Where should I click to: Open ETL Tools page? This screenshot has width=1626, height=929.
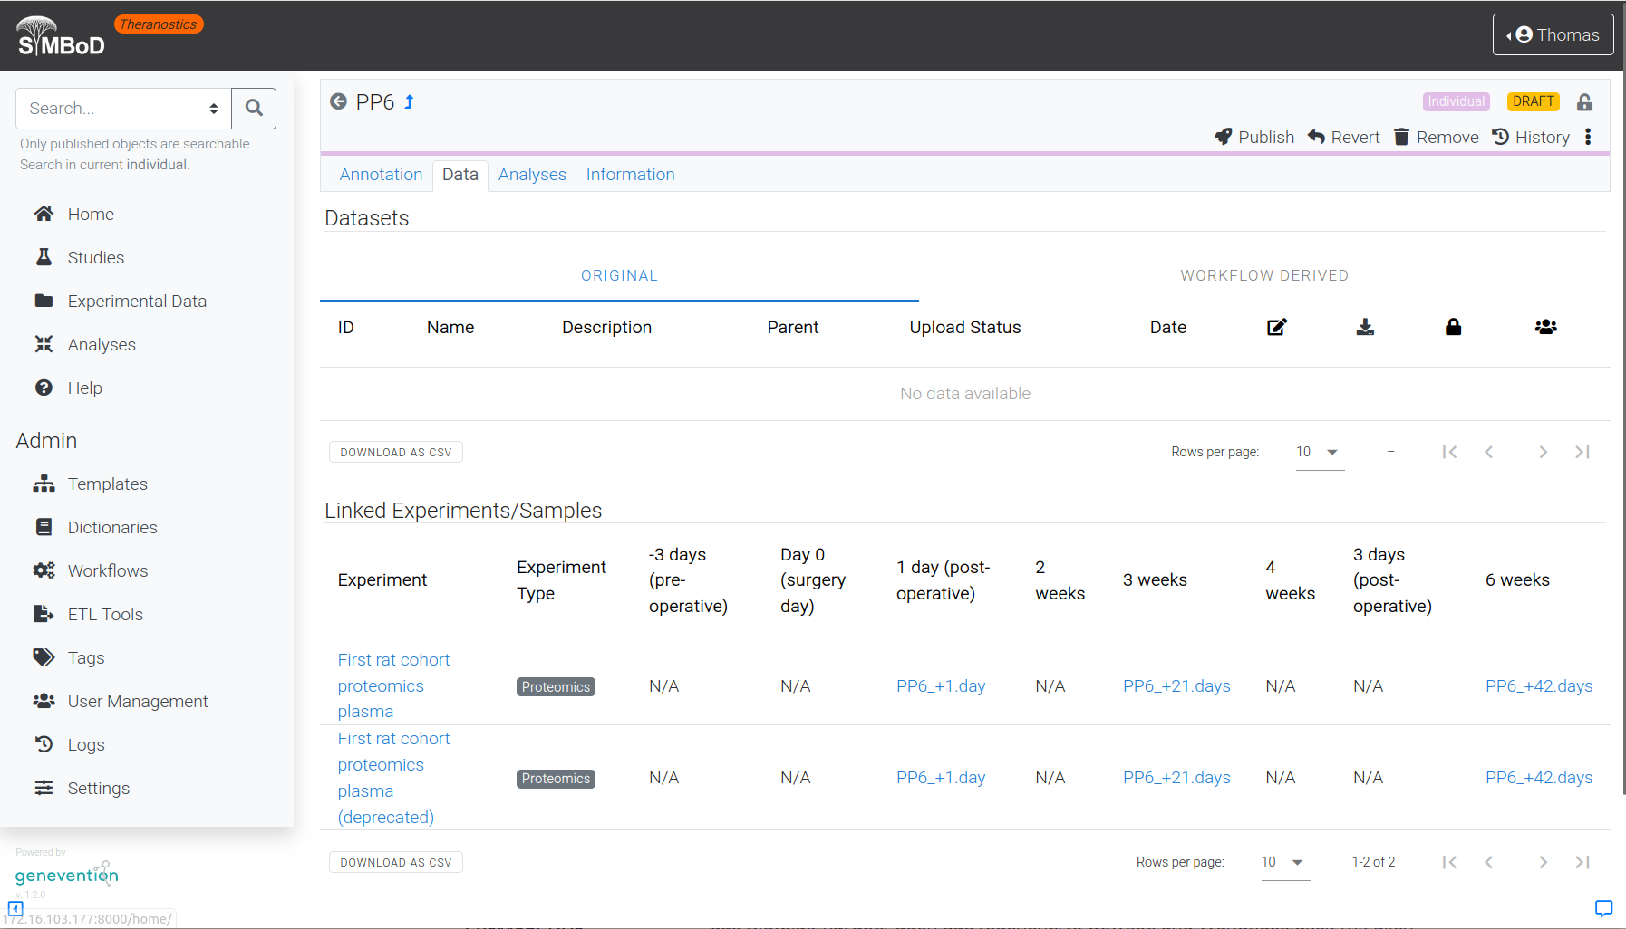pyautogui.click(x=105, y=615)
